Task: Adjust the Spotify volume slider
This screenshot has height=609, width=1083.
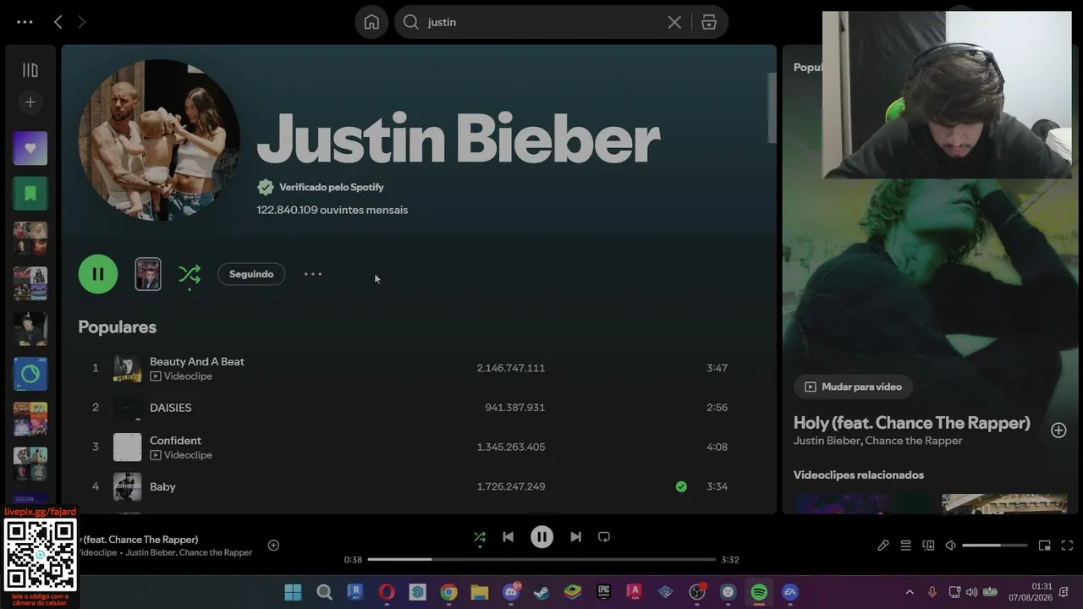Action: 995,546
